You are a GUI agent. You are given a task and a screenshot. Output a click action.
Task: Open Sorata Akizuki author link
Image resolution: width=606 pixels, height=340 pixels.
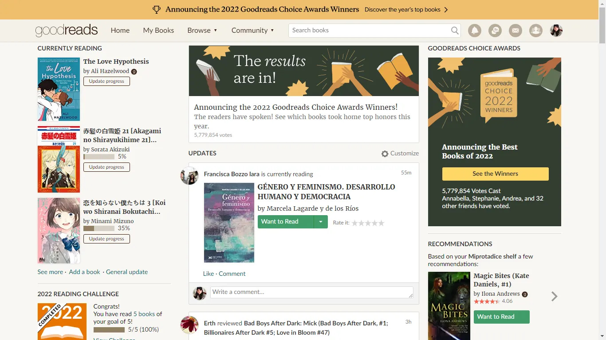[x=110, y=150]
